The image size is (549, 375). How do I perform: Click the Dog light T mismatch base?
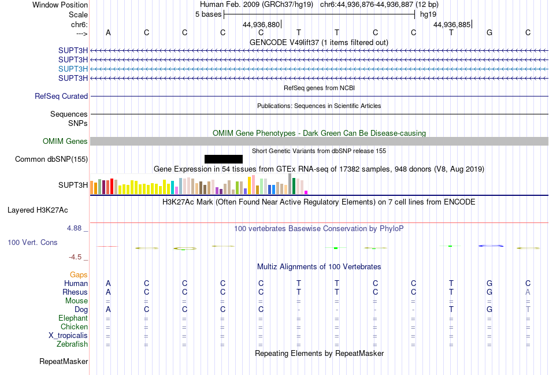click(528, 310)
